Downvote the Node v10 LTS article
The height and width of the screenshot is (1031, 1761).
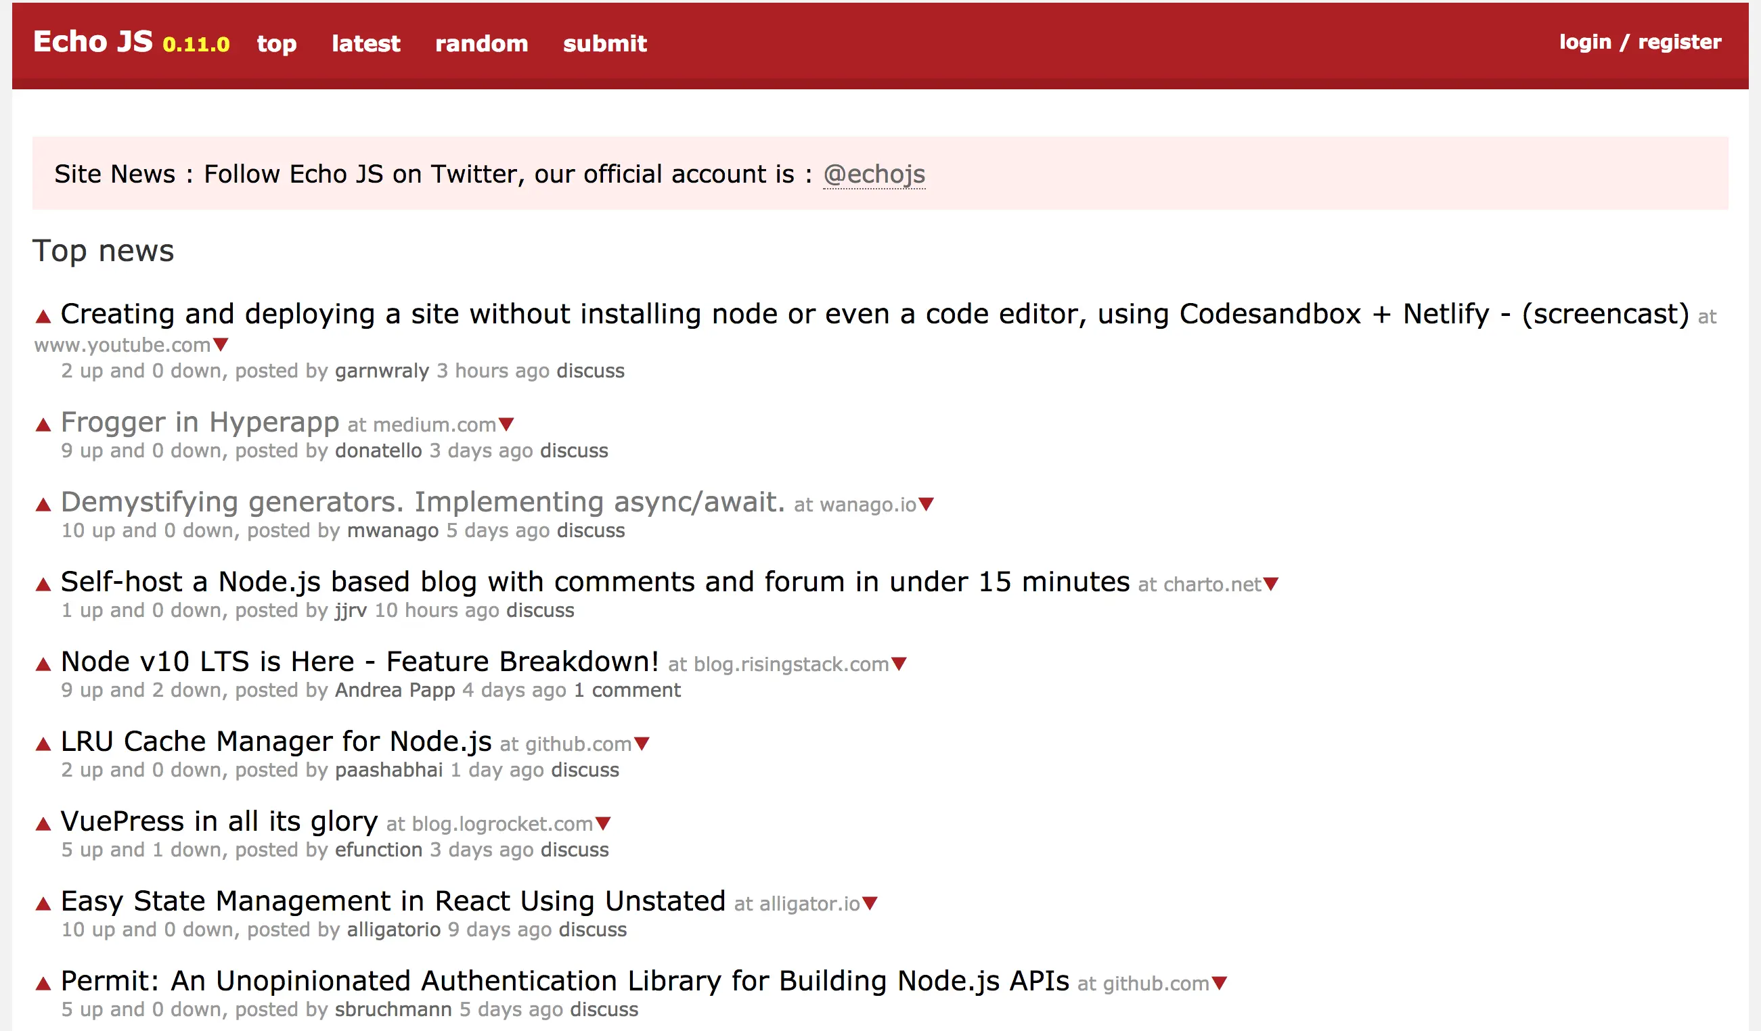[x=899, y=664]
